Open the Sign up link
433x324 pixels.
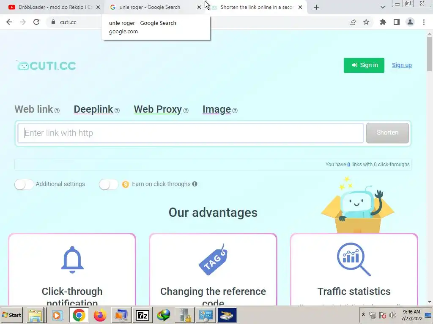[x=402, y=65]
